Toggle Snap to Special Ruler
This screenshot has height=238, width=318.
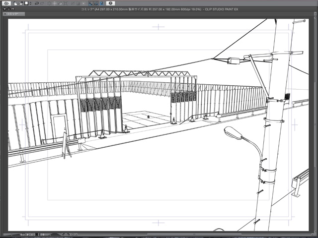(96, 3)
